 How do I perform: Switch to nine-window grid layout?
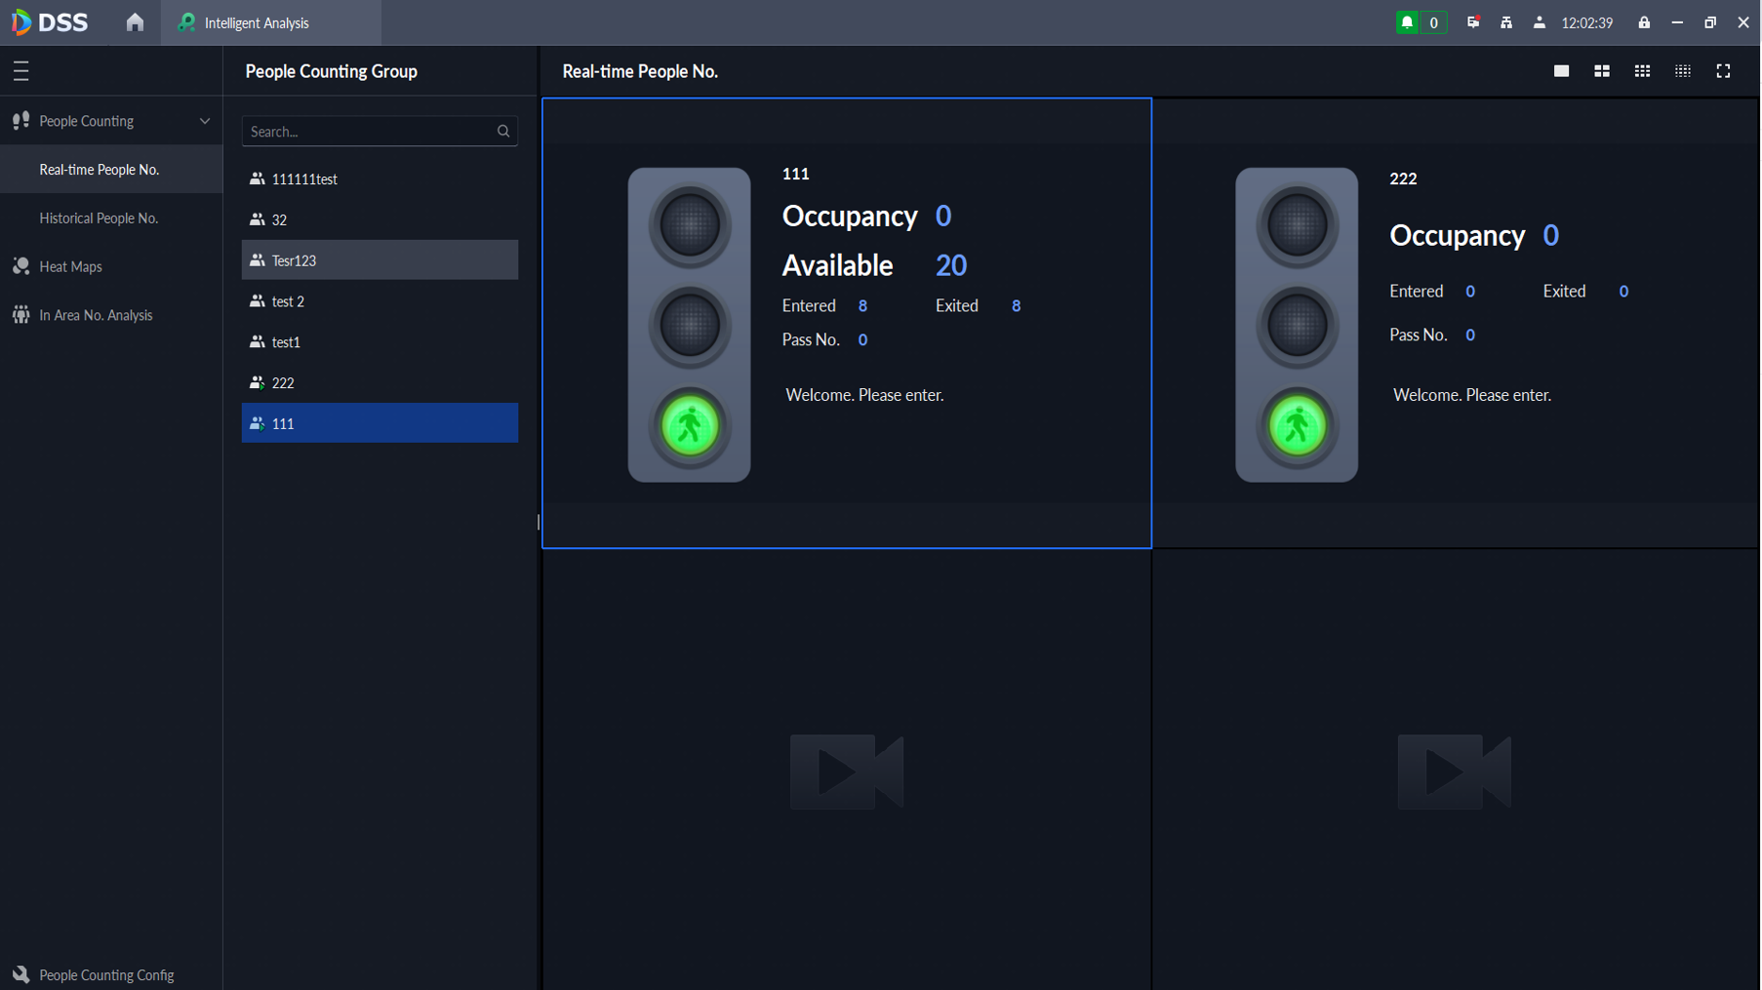click(x=1642, y=71)
